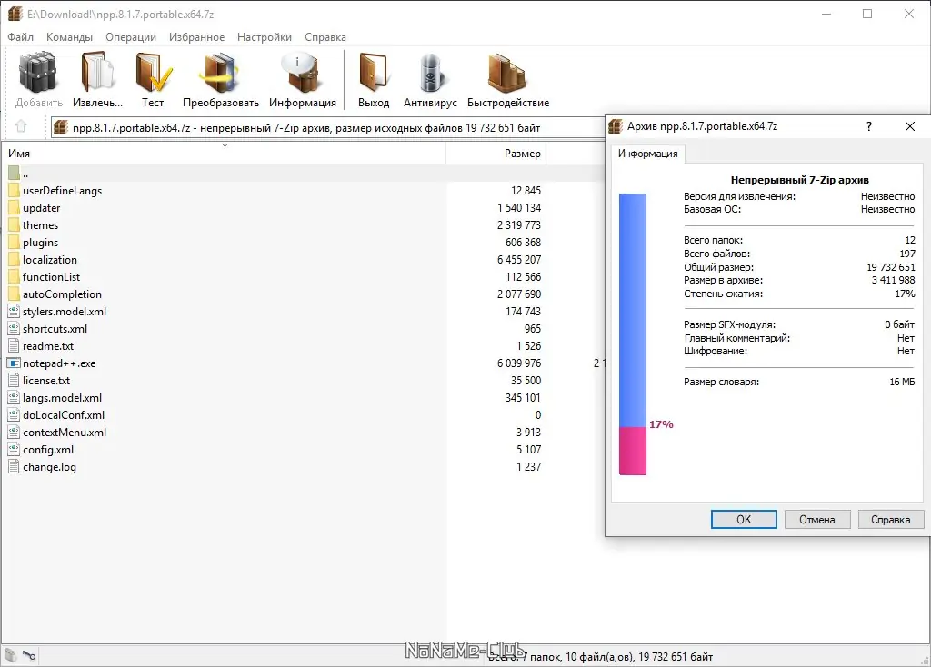Select the autoCompletion folder icon
931x667 pixels.
pos(15,294)
